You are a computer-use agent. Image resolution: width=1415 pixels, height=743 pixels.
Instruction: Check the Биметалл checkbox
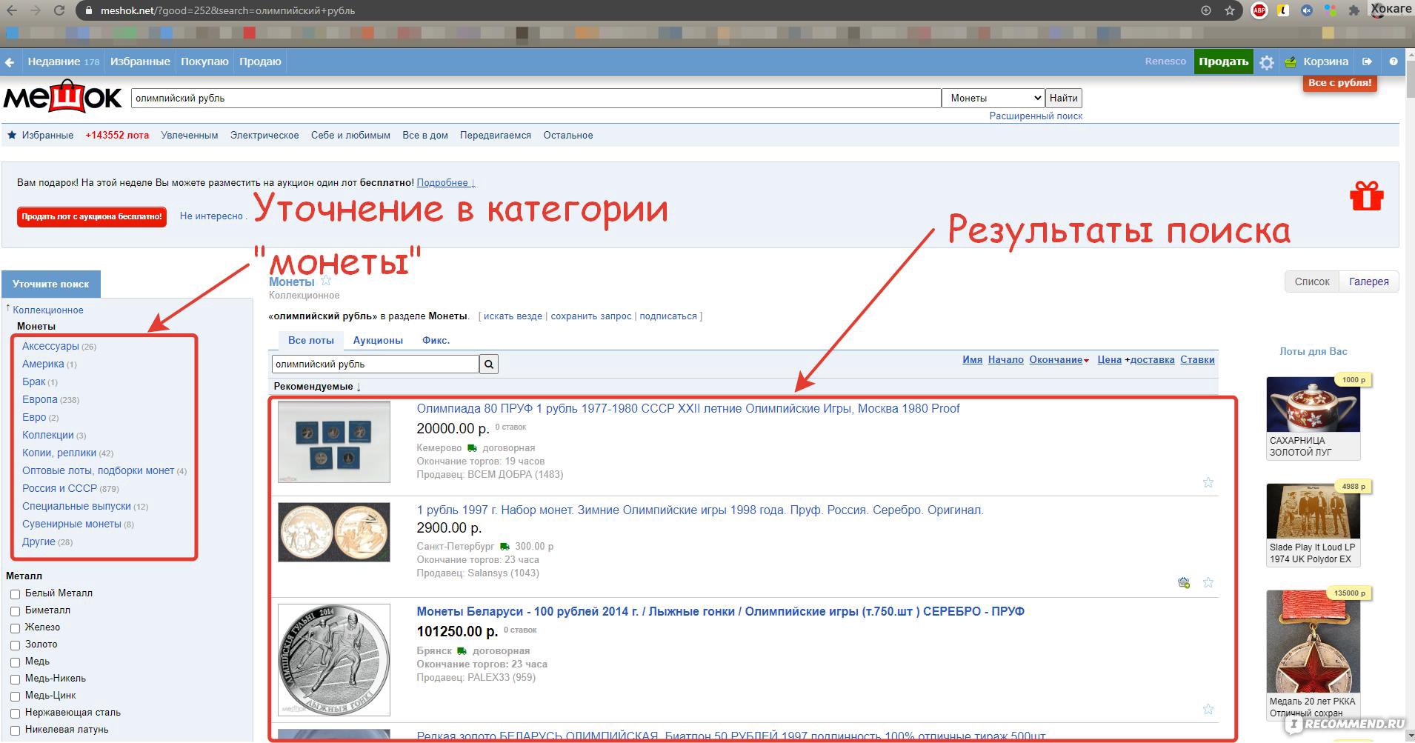(x=15, y=611)
